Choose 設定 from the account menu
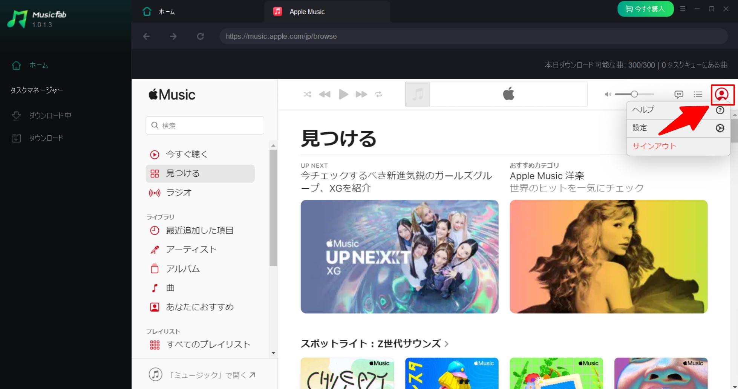This screenshot has width=738, height=389. 678,128
